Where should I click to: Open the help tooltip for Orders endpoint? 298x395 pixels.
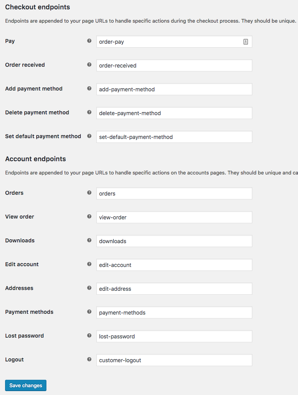89,192
